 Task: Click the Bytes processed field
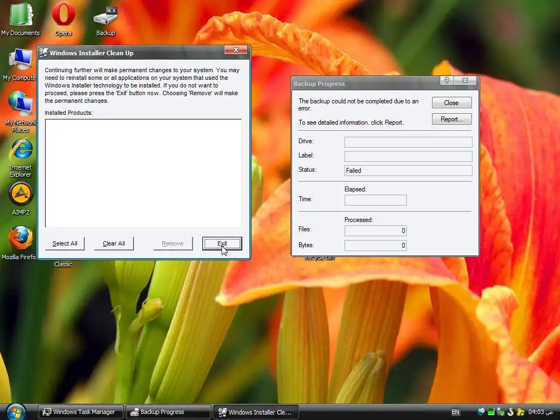point(375,246)
